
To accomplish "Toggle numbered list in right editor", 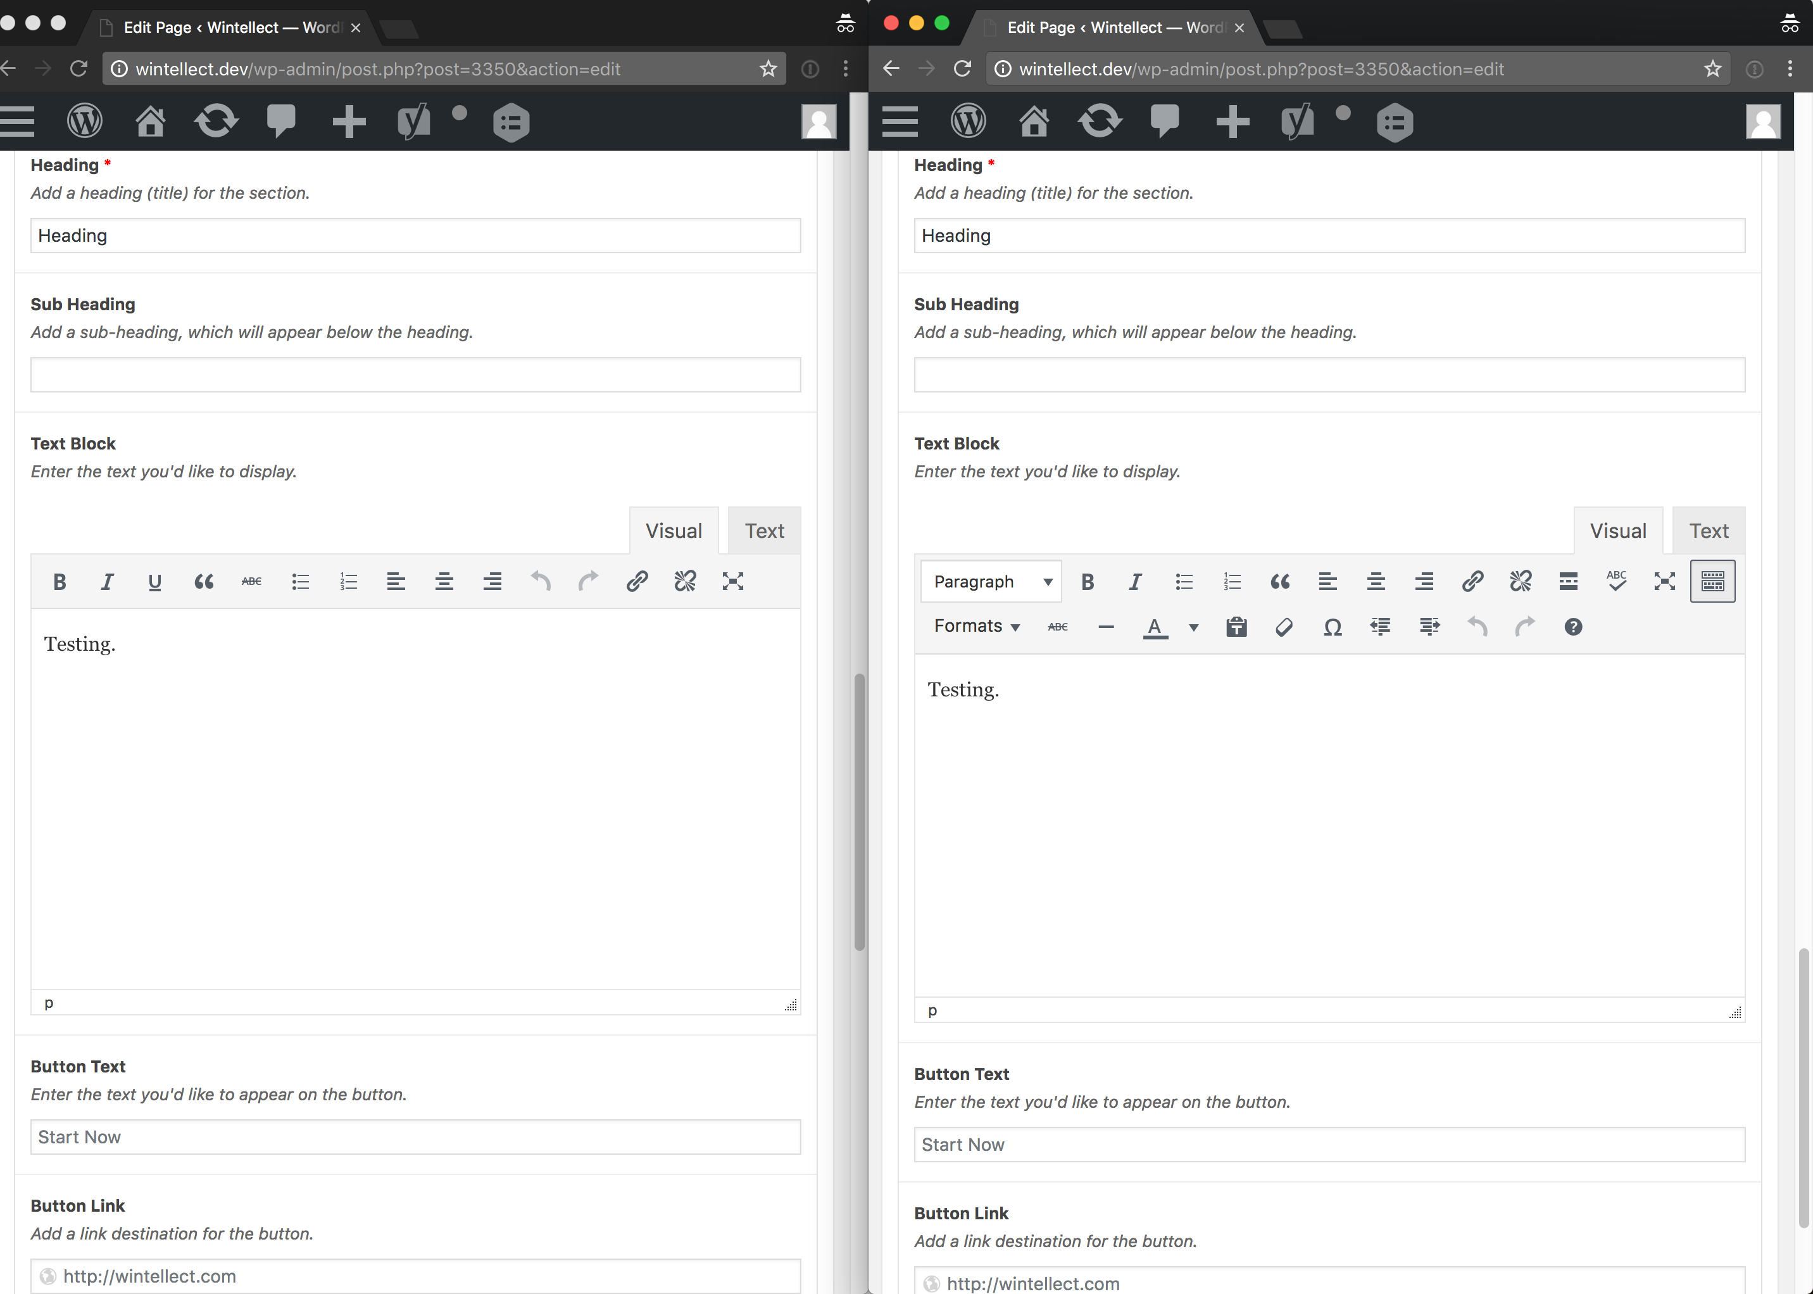I will [1231, 580].
